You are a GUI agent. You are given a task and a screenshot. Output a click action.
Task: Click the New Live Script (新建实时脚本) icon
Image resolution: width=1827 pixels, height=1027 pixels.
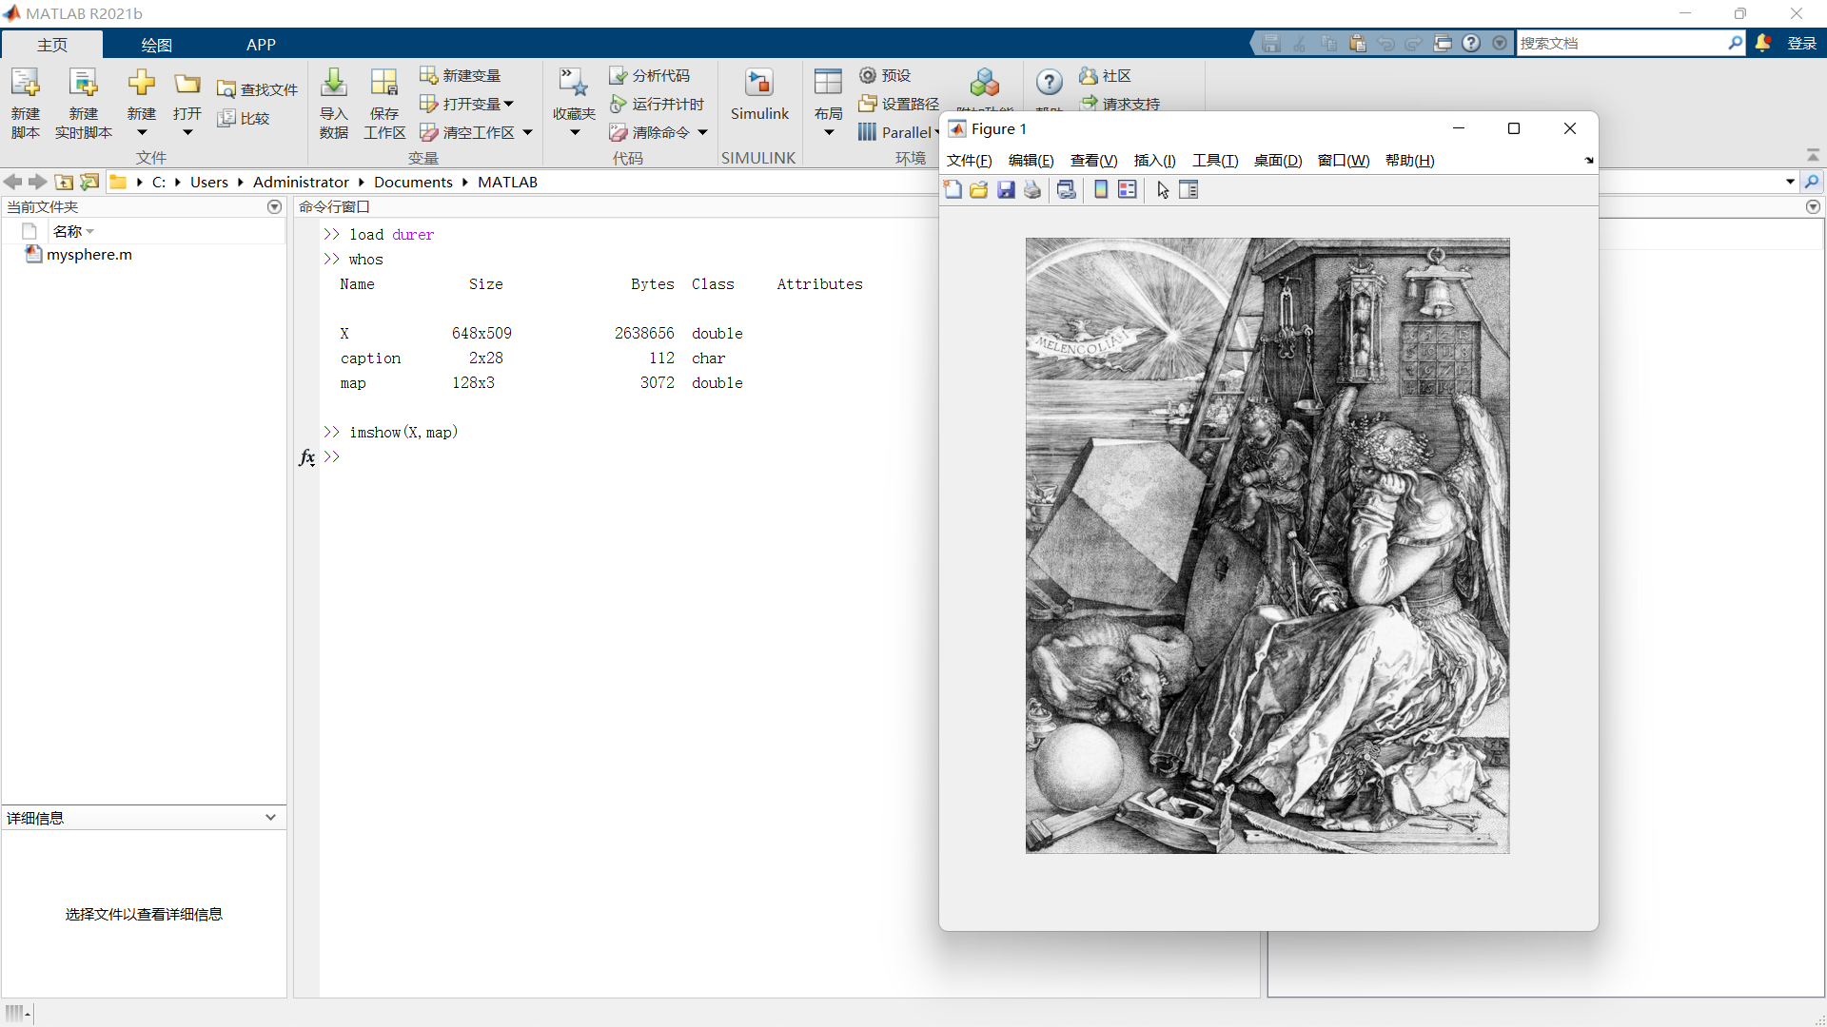pyautogui.click(x=84, y=83)
